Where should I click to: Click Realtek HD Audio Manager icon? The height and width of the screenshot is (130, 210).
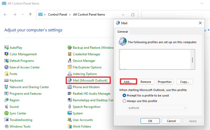(x=70, y=94)
